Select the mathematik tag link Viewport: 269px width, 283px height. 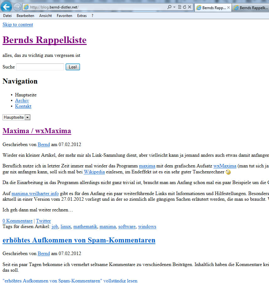tap(85, 226)
